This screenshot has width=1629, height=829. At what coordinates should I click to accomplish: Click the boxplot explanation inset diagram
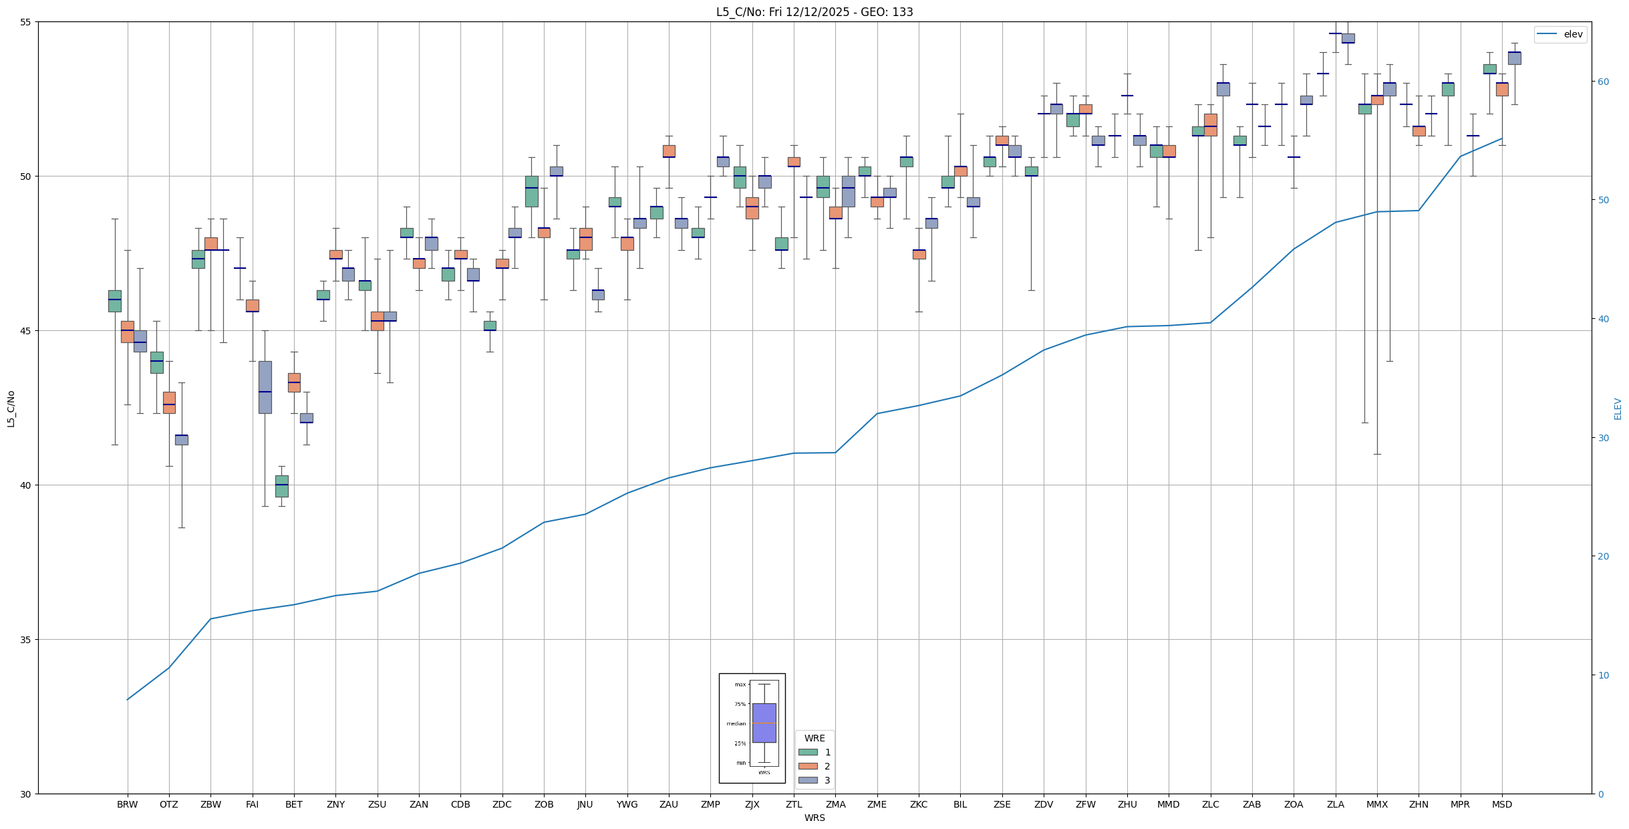pos(752,728)
